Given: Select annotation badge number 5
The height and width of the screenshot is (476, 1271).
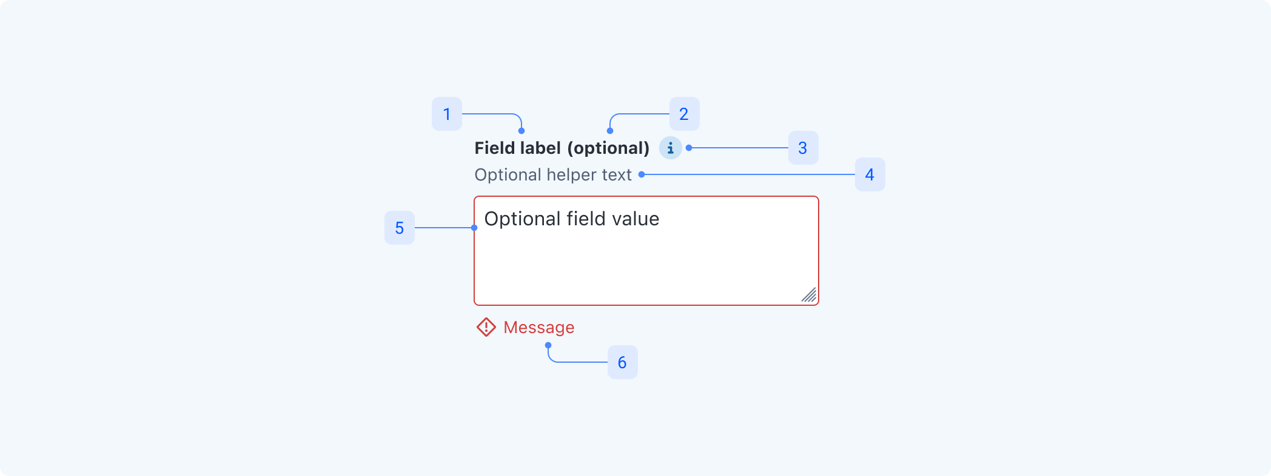Looking at the screenshot, I should coord(400,228).
